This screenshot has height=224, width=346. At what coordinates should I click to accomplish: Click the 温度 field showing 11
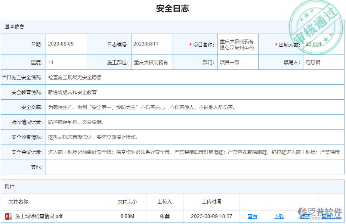click(50, 62)
